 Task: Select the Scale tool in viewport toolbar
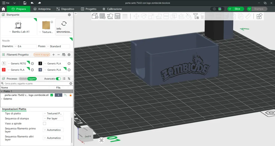[x=151, y=16]
